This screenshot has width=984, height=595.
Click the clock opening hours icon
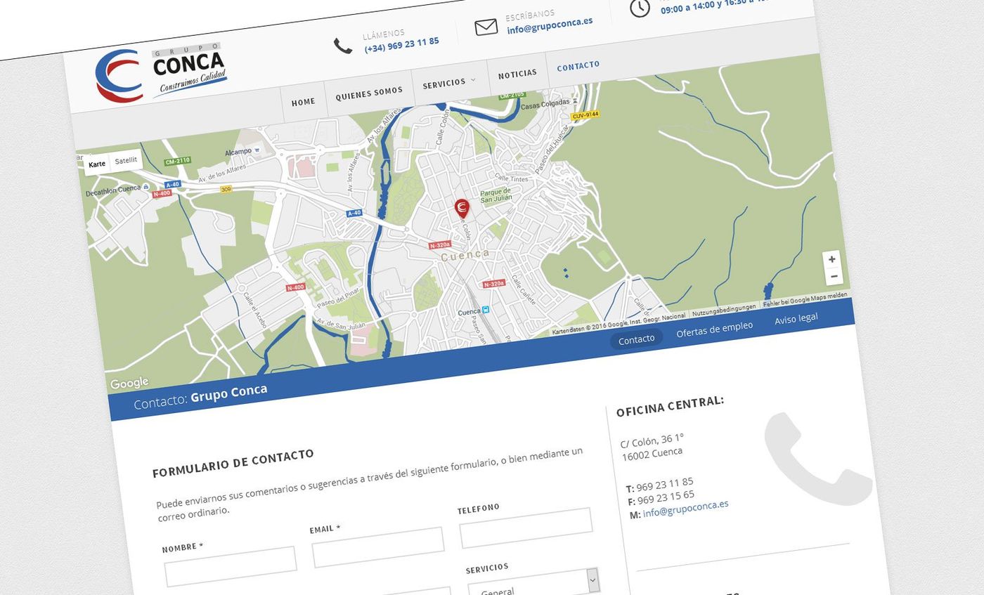click(640, 8)
